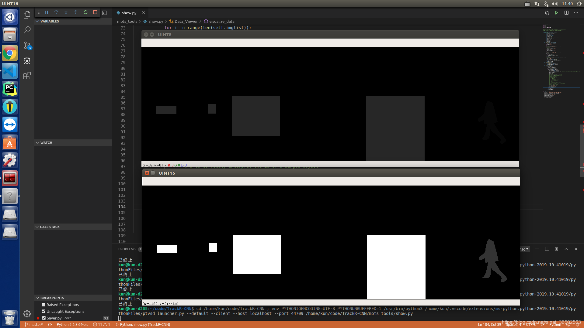Click the master branch in status bar
Image resolution: width=584 pixels, height=328 pixels.
(33, 325)
